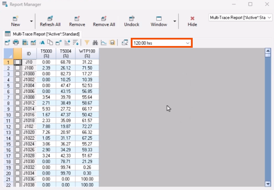
Task: Select row header number 16
Action: 9,150
